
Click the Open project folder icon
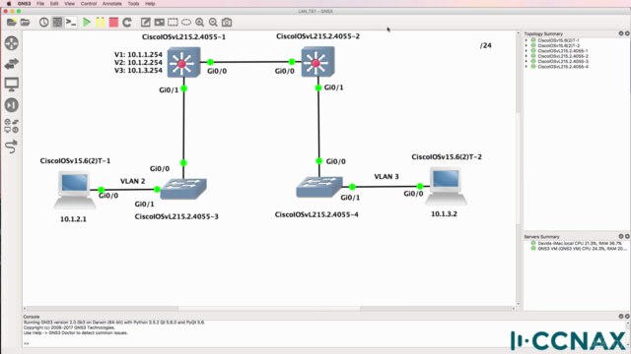pyautogui.click(x=25, y=22)
